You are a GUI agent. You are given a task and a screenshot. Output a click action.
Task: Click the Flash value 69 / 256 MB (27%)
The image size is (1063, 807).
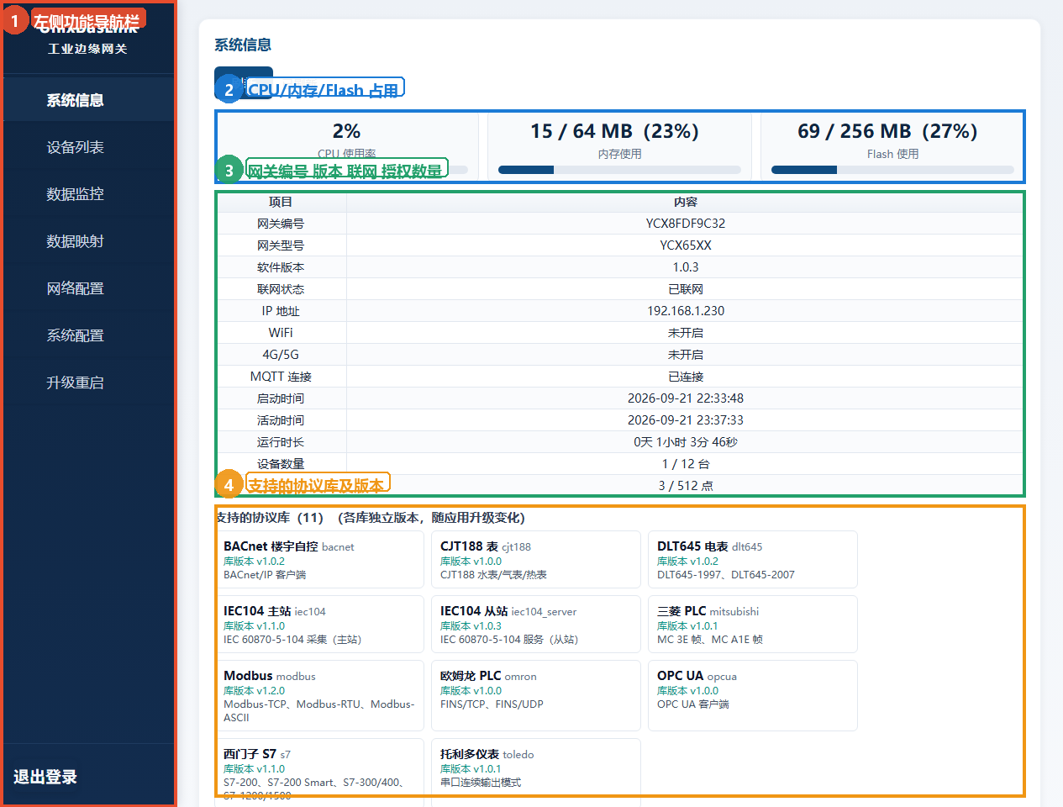pyautogui.click(x=887, y=131)
